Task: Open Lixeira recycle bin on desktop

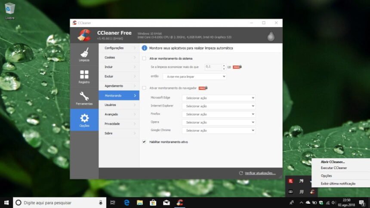Action: 9,11
